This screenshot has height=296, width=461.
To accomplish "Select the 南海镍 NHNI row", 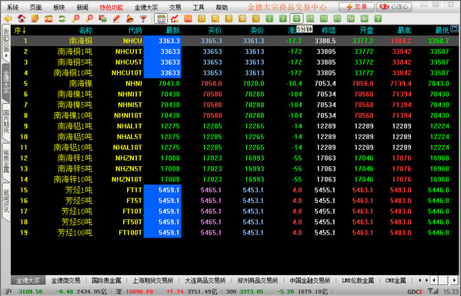I will pos(235,83).
